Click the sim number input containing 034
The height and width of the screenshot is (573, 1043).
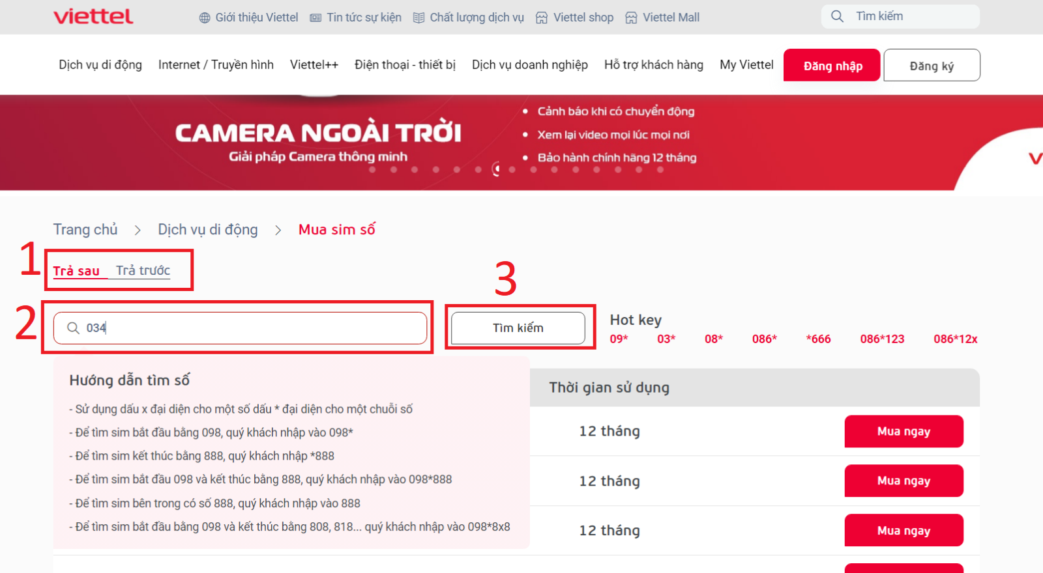240,328
